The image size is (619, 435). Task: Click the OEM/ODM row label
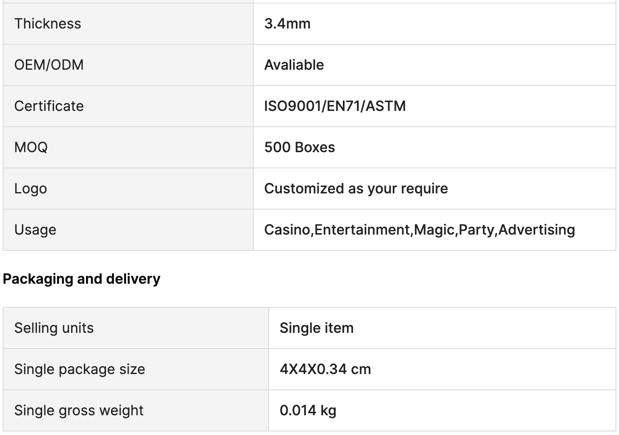(49, 65)
